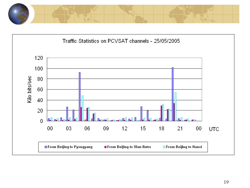Click the 06 hour label on x-axis
The height and width of the screenshot is (188, 250).
coord(87,128)
